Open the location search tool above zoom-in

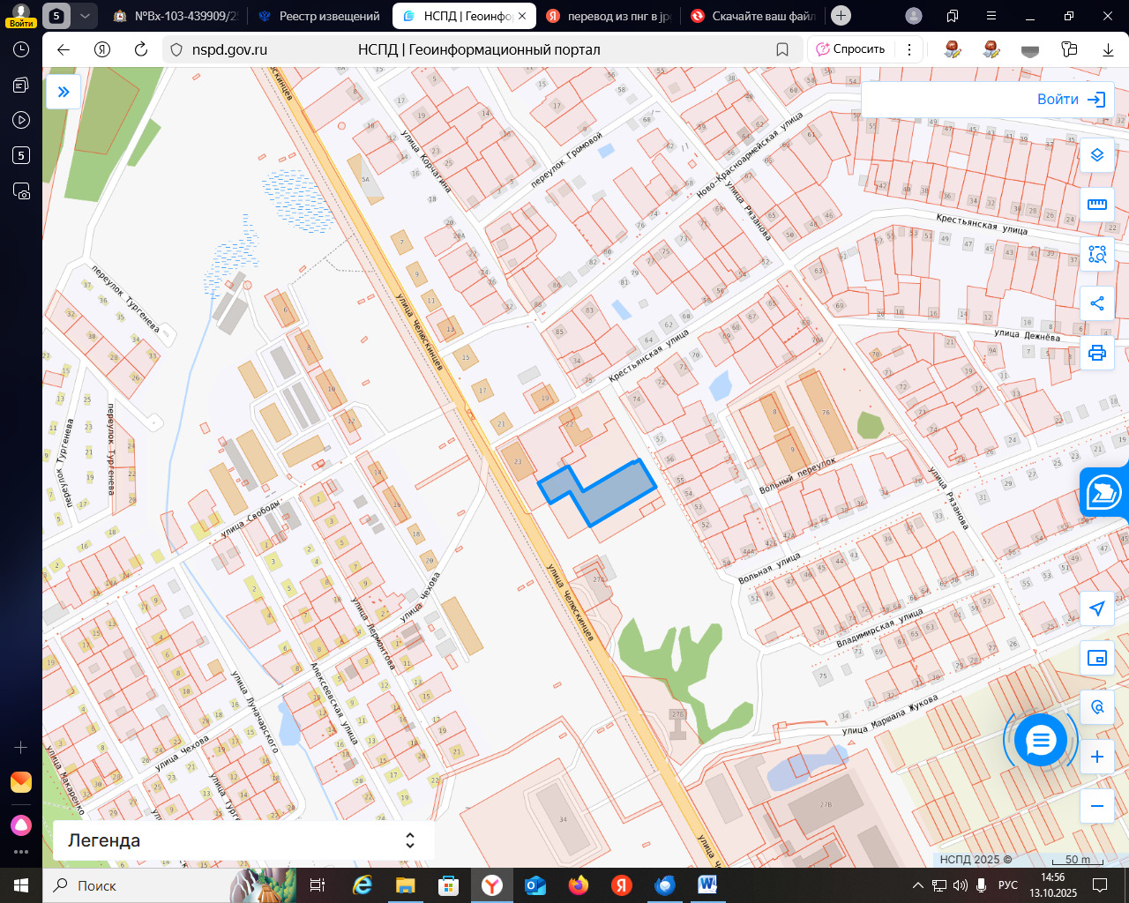pos(1097,707)
